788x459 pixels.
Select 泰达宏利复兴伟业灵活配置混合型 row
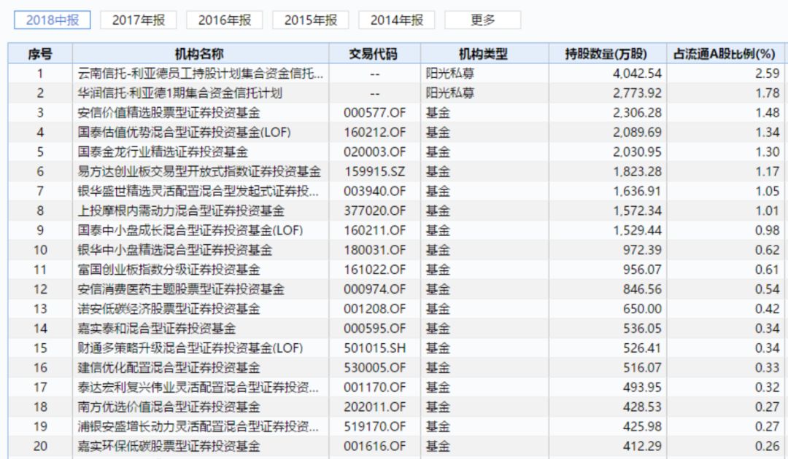tap(396, 387)
